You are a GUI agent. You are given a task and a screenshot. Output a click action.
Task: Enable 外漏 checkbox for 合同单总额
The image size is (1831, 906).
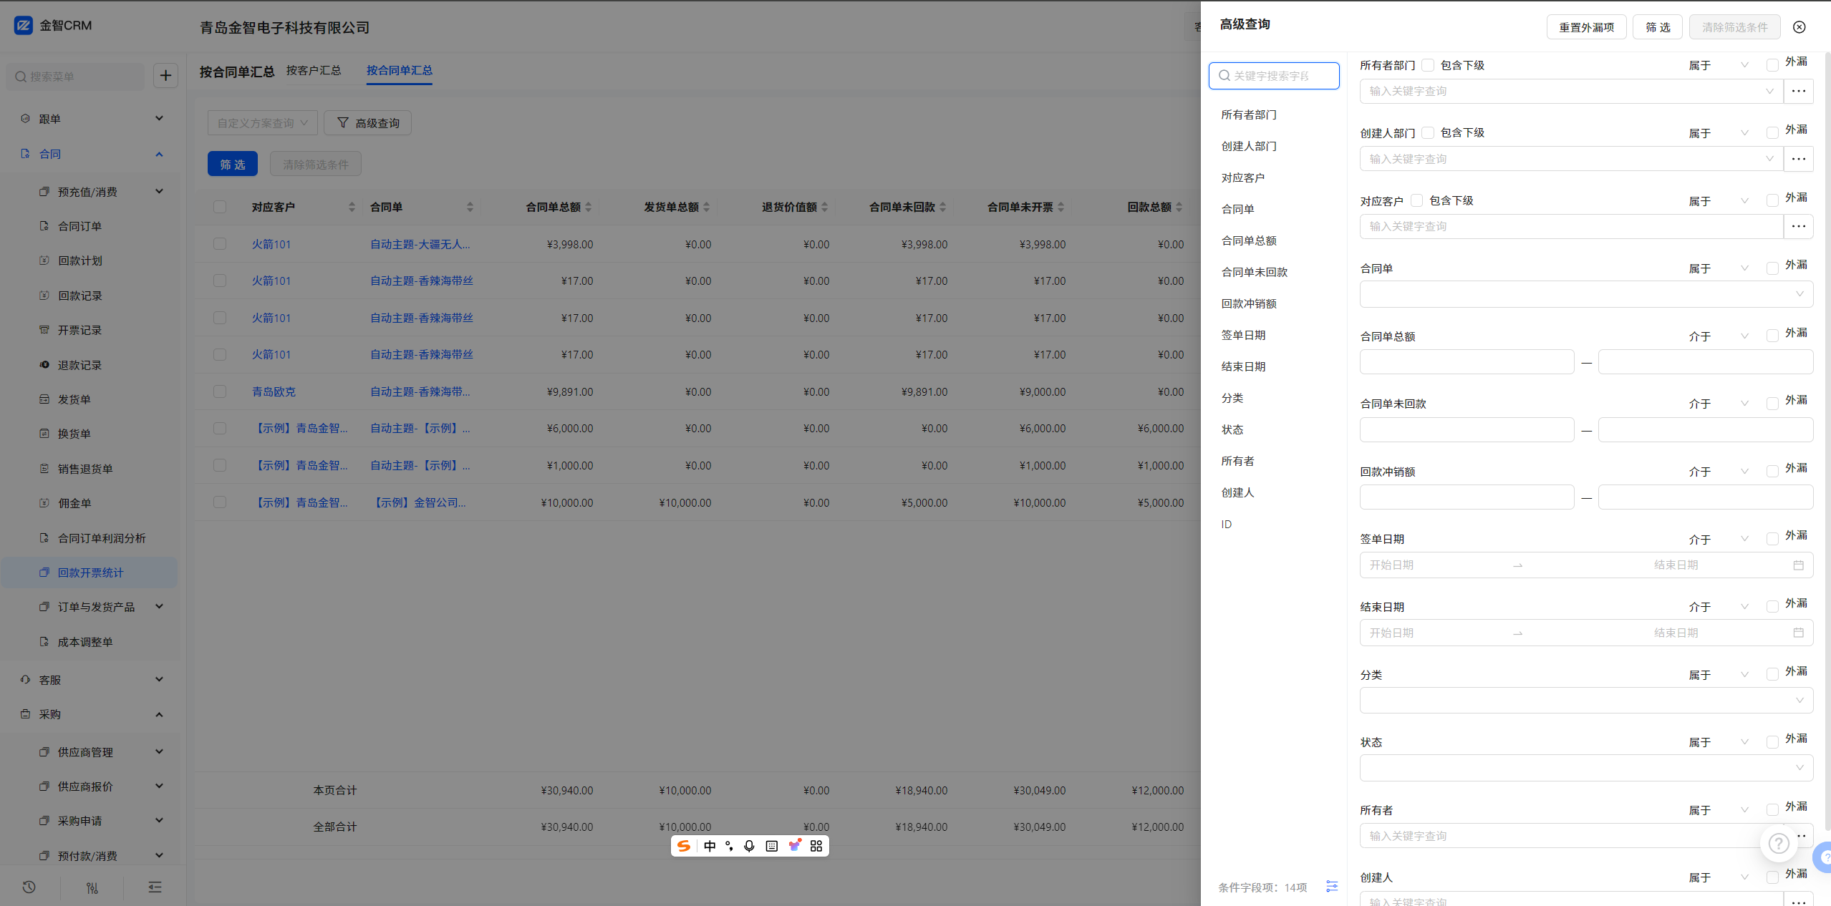click(1772, 336)
